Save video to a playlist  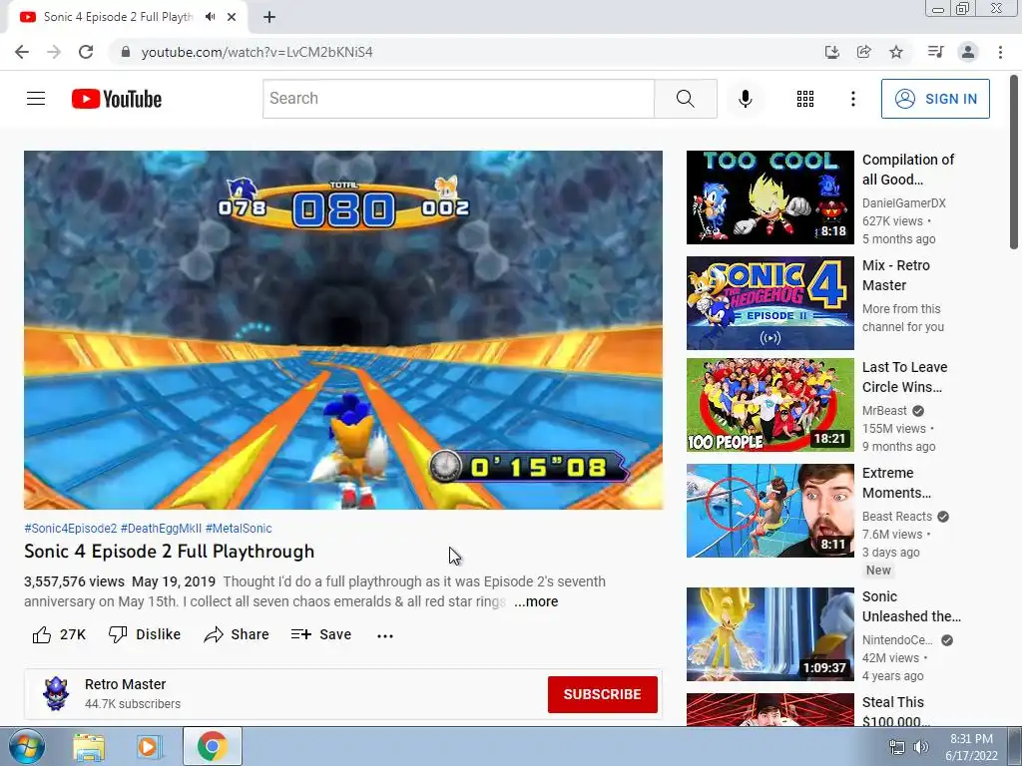point(320,634)
